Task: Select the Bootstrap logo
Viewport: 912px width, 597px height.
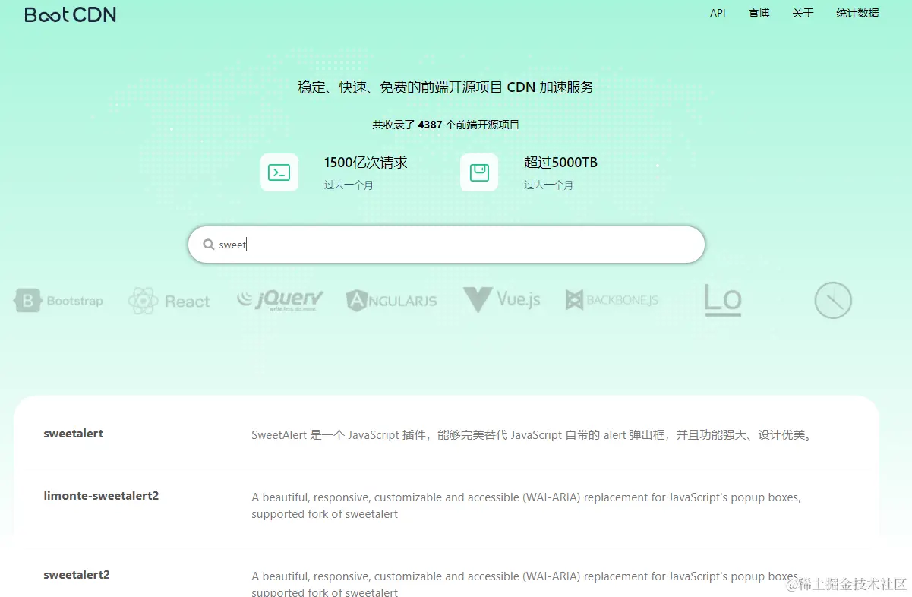Action: pos(58,301)
